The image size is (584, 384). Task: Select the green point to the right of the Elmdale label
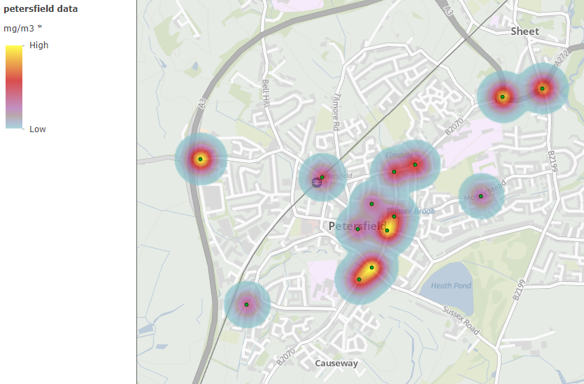point(415,164)
